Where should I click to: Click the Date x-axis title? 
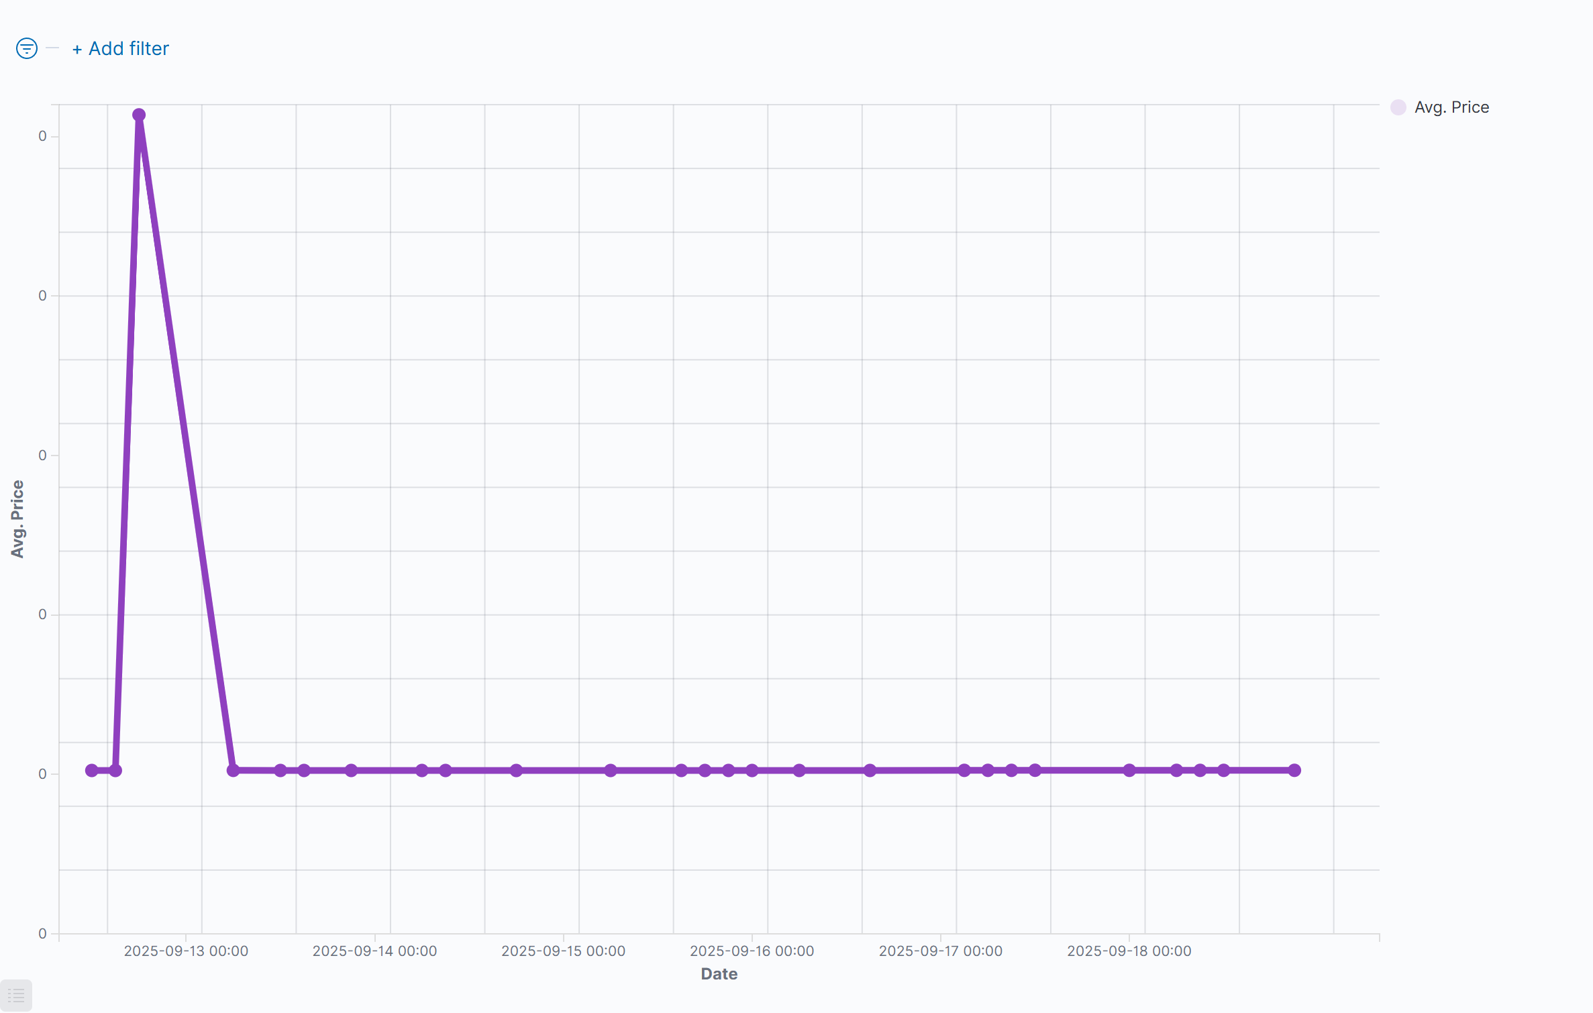coord(719,974)
